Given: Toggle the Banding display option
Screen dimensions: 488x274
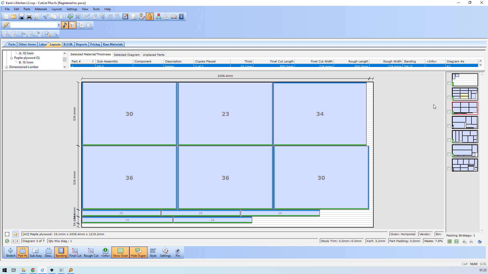Looking at the screenshot, I should (x=61, y=252).
